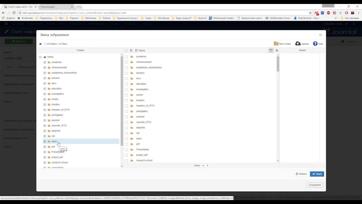Open the Додатки apps shortcut
Image resolution: width=362 pixels, height=204 pixels.
[8, 18]
